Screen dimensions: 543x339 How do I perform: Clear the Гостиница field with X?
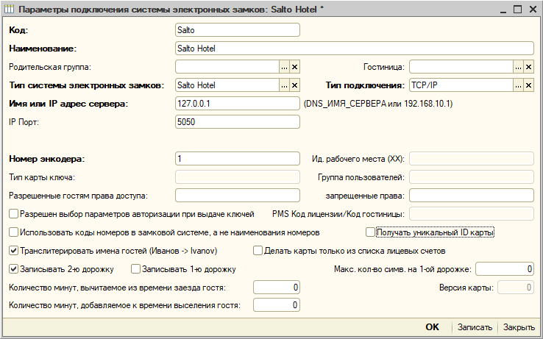pos(528,67)
